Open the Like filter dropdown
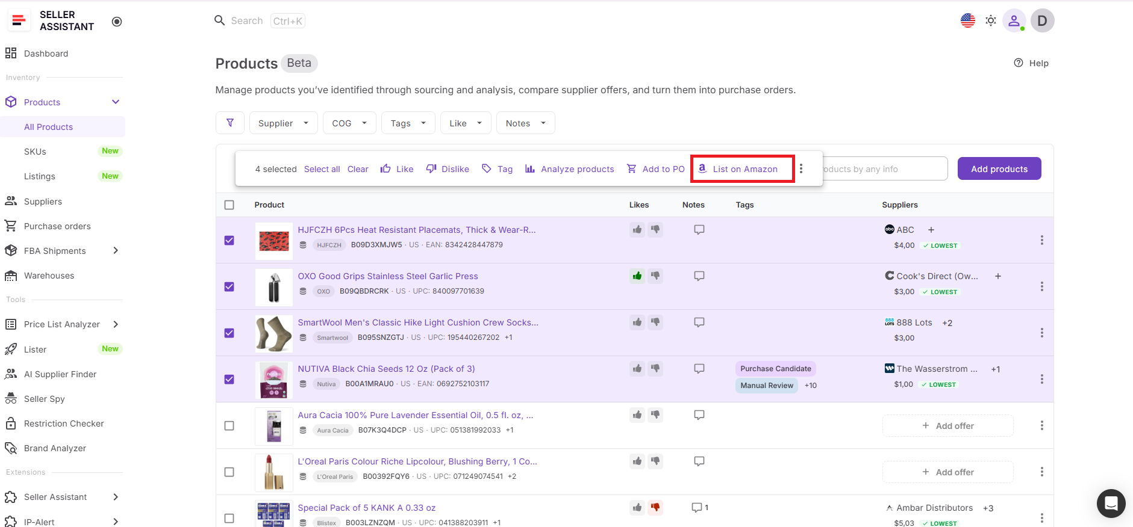The width and height of the screenshot is (1133, 527). coord(466,123)
